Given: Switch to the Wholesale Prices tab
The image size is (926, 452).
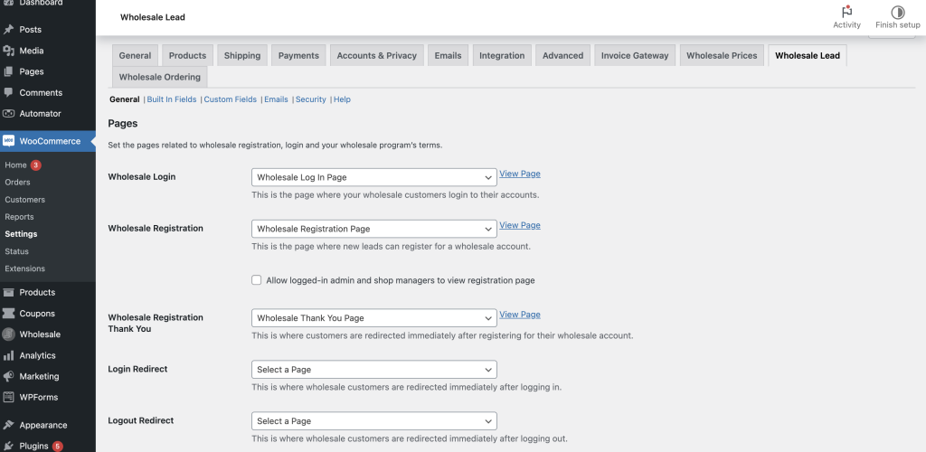Looking at the screenshot, I should [x=721, y=55].
